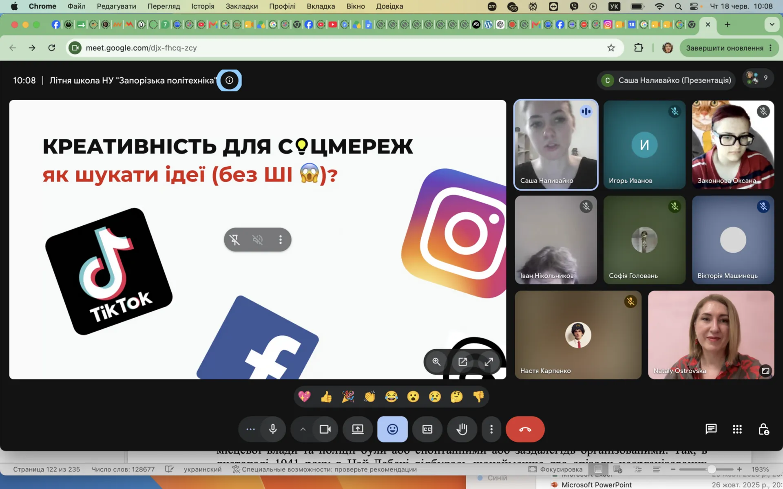Reload the Meet page
783x489 pixels.
[x=51, y=48]
